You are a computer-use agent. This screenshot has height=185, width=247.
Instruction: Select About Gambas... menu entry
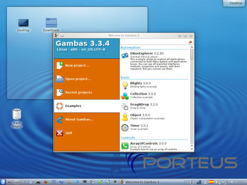point(87,119)
